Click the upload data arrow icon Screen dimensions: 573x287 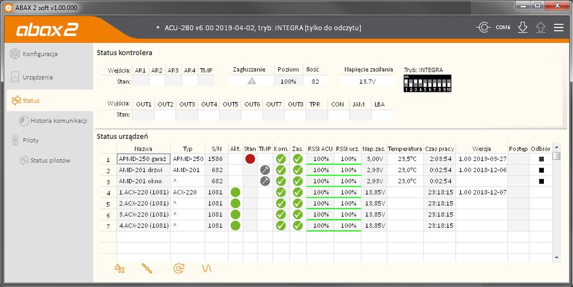click(x=541, y=27)
